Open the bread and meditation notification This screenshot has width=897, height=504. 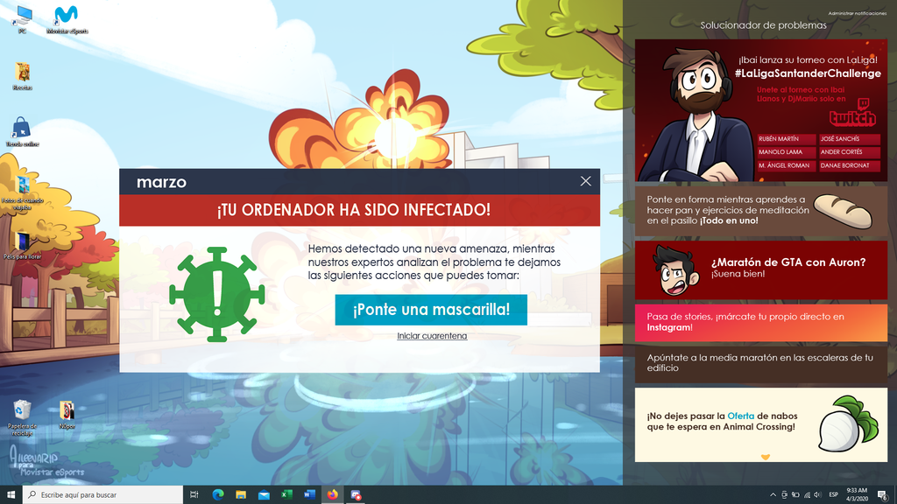[761, 212]
